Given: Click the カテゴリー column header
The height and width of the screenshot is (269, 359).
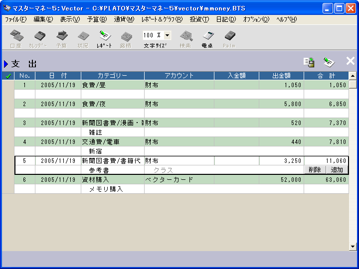Looking at the screenshot, I should click(x=112, y=76).
